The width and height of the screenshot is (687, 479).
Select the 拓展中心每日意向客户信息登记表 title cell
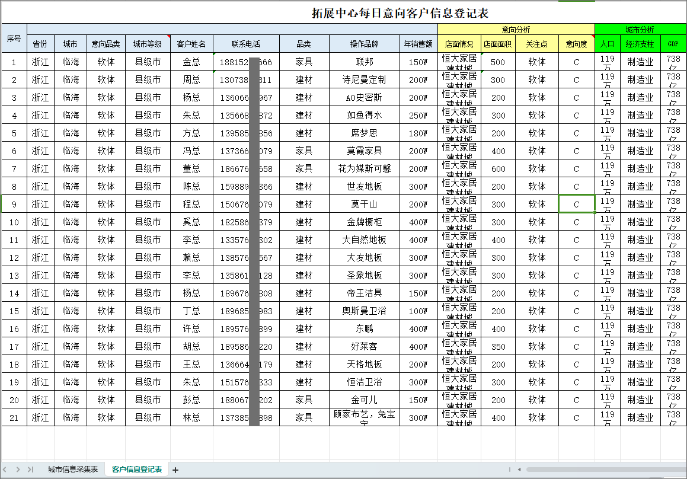tap(400, 13)
